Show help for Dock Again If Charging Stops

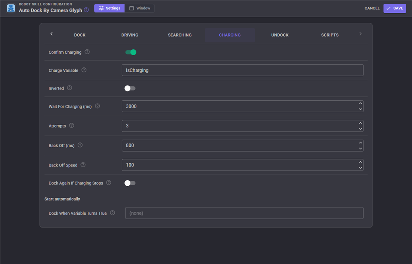click(109, 183)
